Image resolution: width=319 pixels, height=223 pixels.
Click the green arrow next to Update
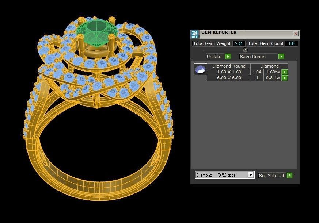[x=228, y=56]
